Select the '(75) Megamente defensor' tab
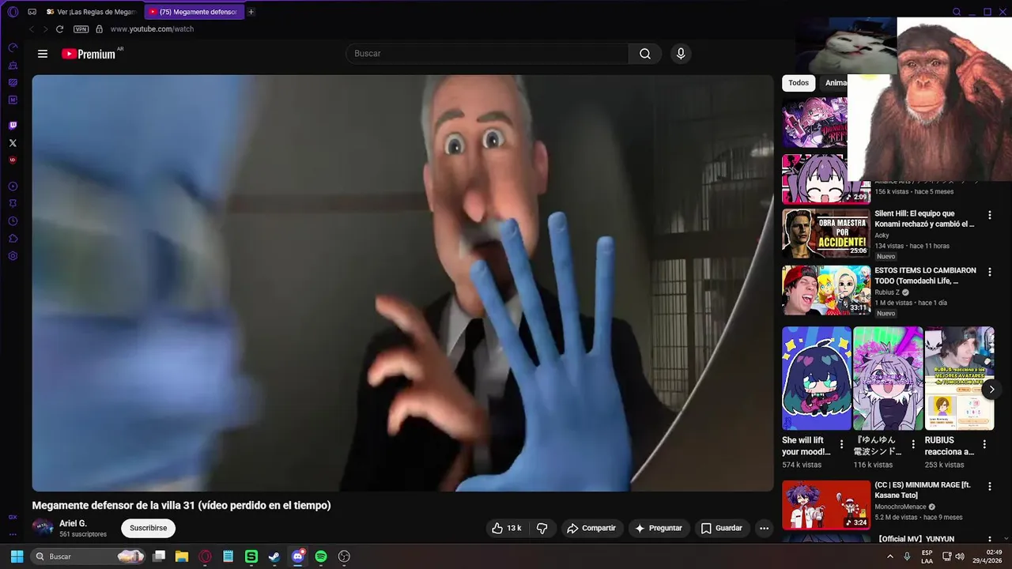Image resolution: width=1012 pixels, height=569 pixels. [194, 12]
